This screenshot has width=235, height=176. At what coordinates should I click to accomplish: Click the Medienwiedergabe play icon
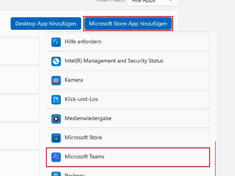tap(56, 119)
